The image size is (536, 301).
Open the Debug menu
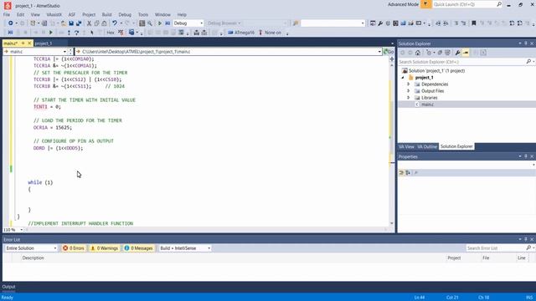point(125,15)
